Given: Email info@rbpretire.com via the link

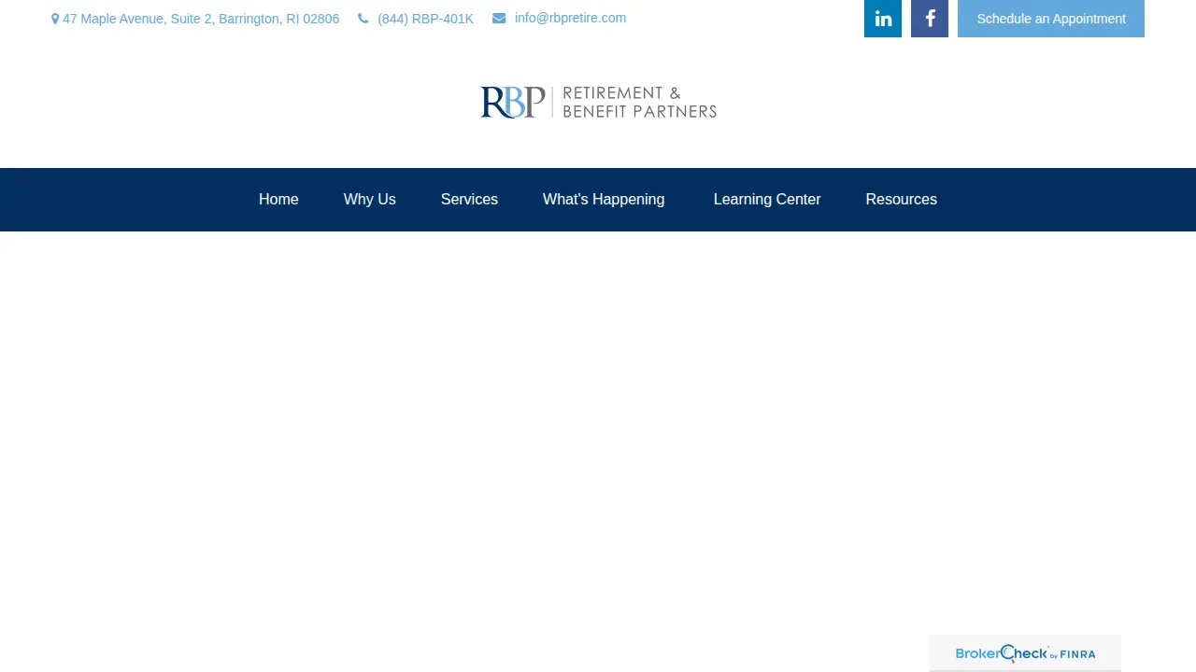Looking at the screenshot, I should point(570,18).
